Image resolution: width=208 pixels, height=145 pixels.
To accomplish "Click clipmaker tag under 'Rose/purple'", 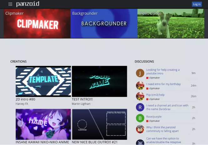I will click(153, 121).
